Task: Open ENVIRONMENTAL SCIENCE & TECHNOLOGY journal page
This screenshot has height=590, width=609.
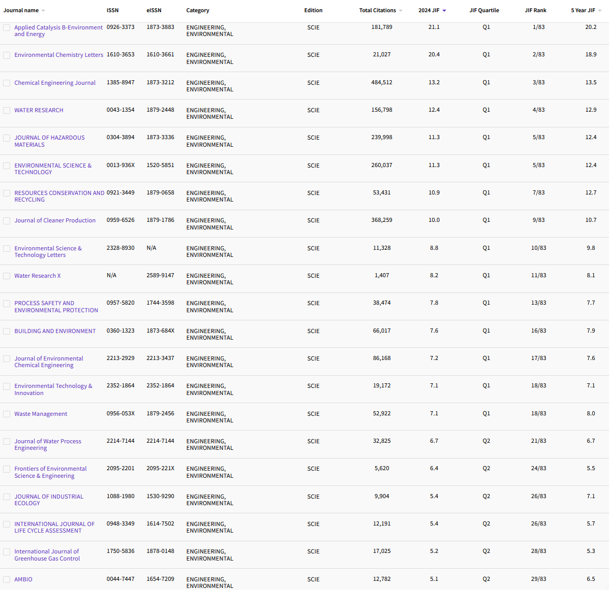Action: pyautogui.click(x=53, y=169)
